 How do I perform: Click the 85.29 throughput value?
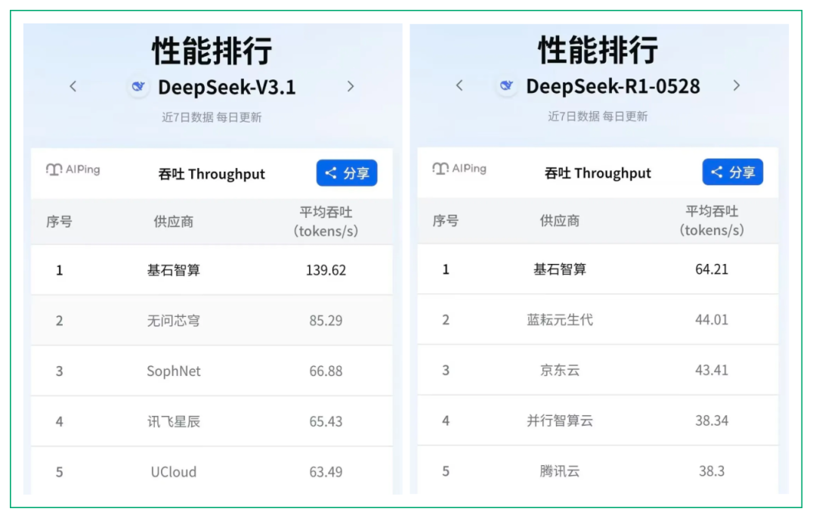[326, 321]
